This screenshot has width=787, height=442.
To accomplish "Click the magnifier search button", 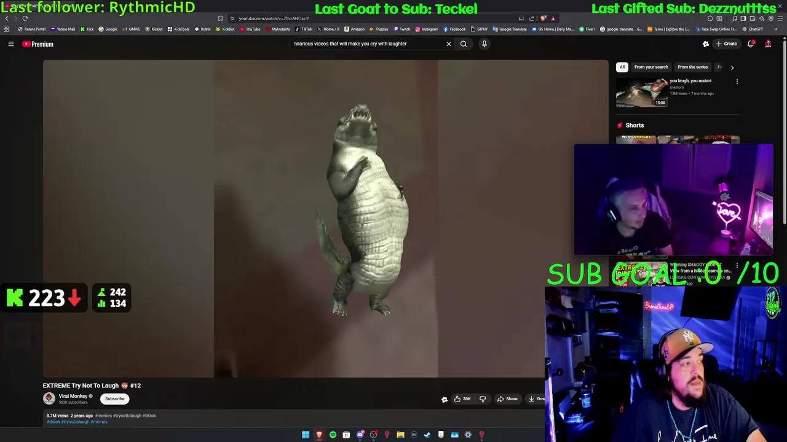I will pos(464,44).
